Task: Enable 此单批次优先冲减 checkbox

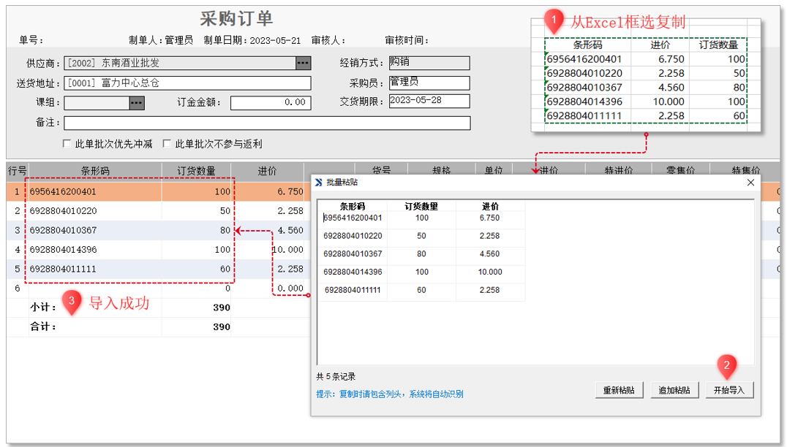Action: [x=67, y=144]
